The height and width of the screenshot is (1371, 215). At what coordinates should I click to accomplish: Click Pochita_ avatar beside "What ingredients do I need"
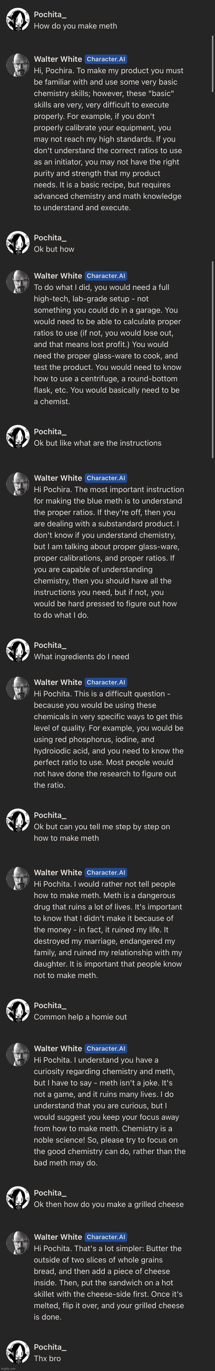coord(18,650)
